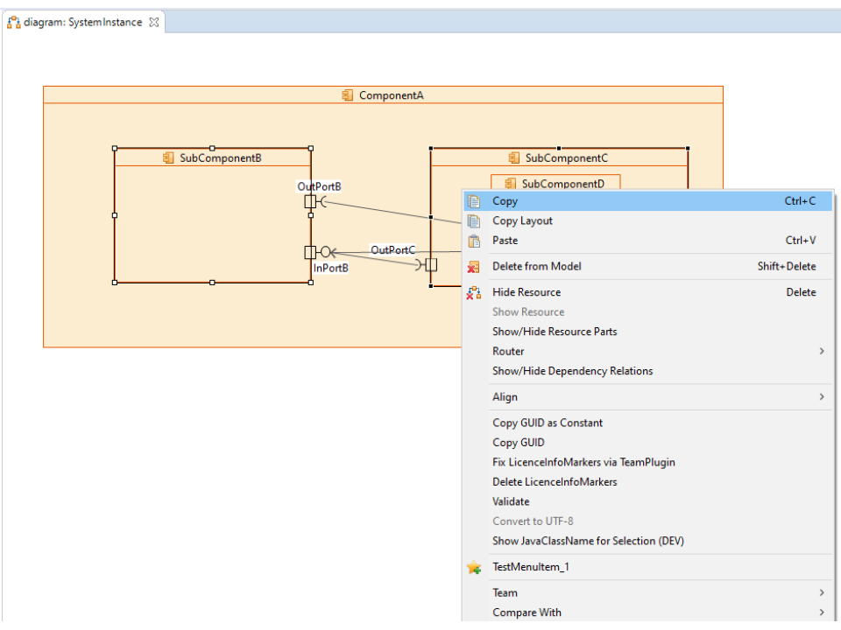Click the Copy icon in context menu
The height and width of the screenshot is (630, 841).
click(x=474, y=201)
